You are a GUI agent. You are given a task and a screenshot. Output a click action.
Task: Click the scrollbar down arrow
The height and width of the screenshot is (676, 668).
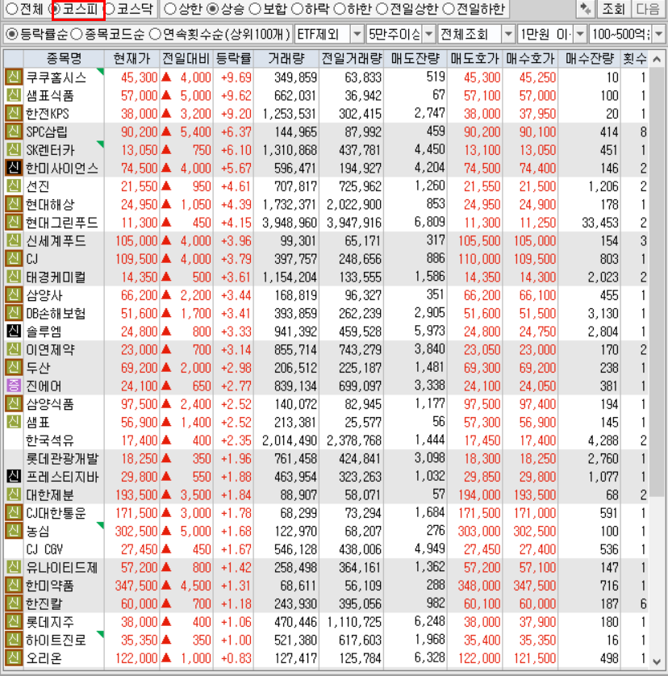click(657, 661)
